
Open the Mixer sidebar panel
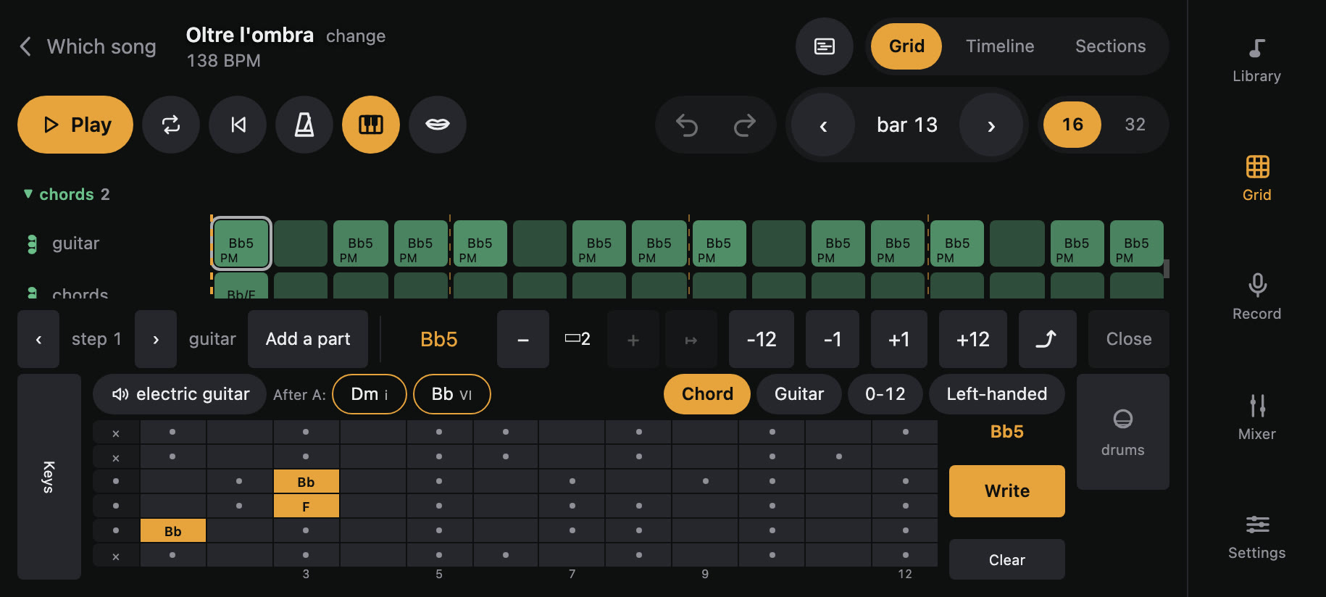pos(1257,417)
